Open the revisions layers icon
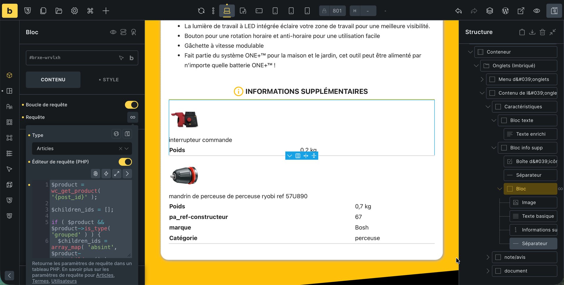Image resolution: width=564 pixels, height=285 pixels. (x=489, y=11)
